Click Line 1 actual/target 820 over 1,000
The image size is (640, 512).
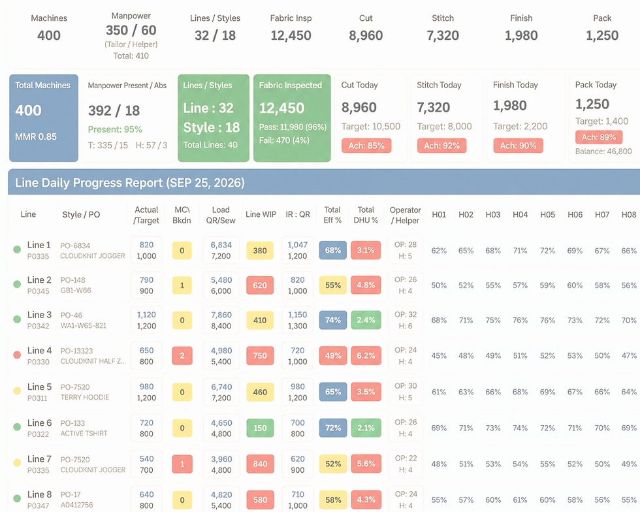146,250
